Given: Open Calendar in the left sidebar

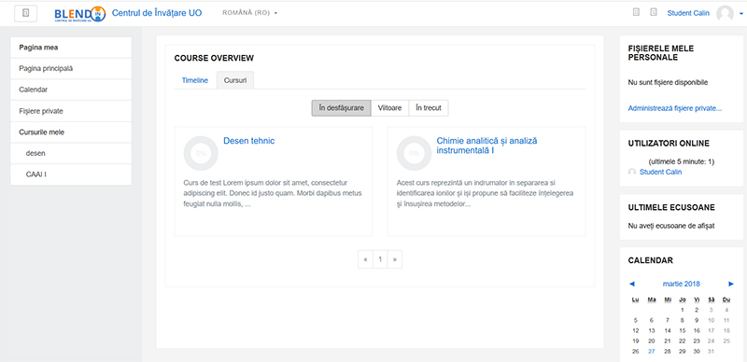Looking at the screenshot, I should coord(71,90).
